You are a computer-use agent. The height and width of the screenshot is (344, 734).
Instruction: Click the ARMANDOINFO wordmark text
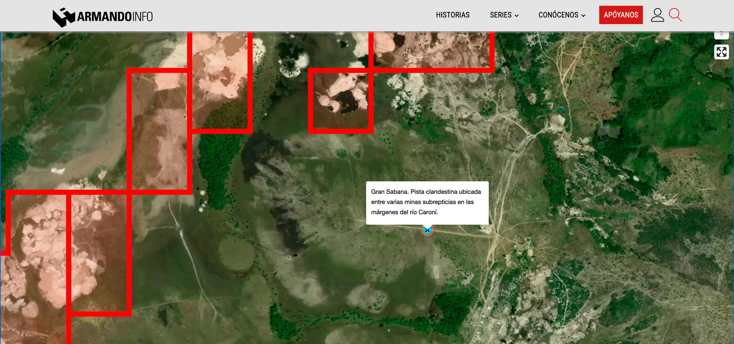[x=115, y=17]
